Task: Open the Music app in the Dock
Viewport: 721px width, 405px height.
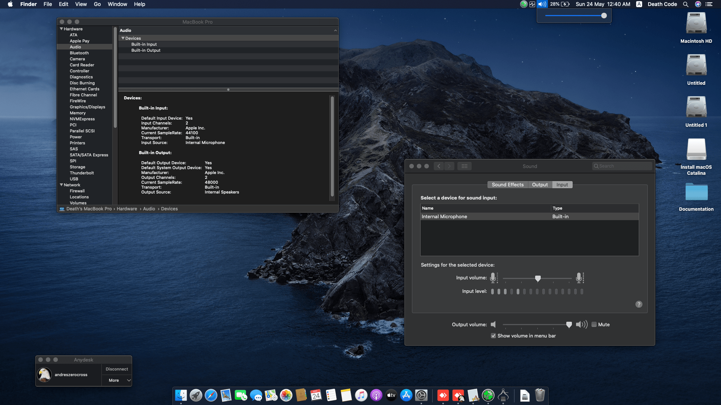Action: point(361,396)
